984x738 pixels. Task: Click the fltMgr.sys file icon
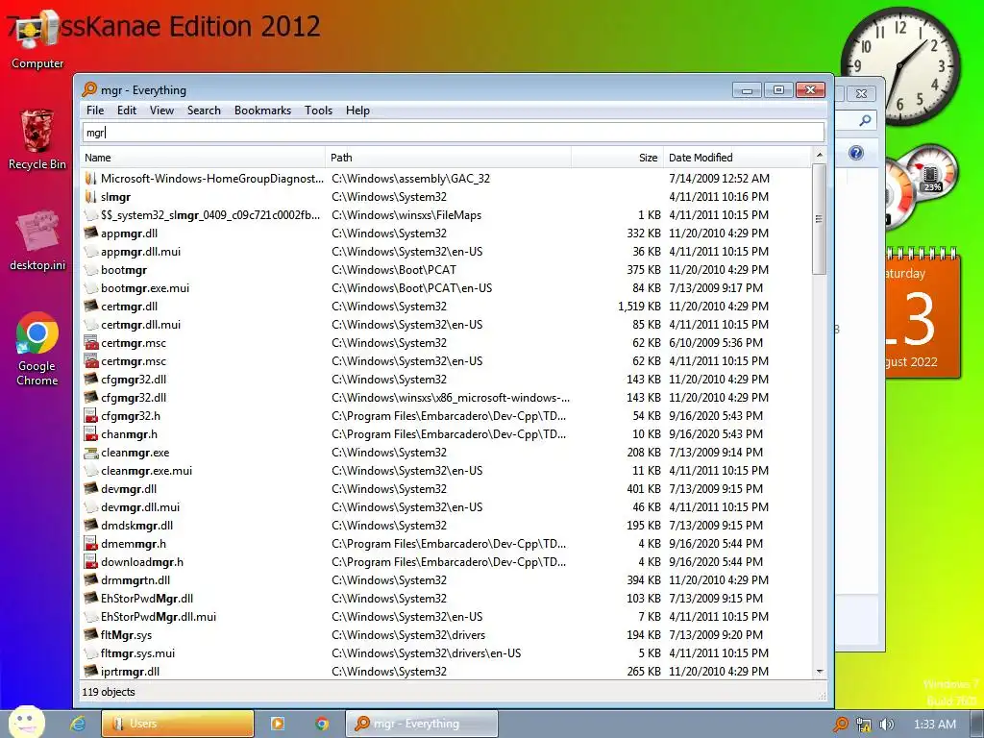click(x=91, y=634)
